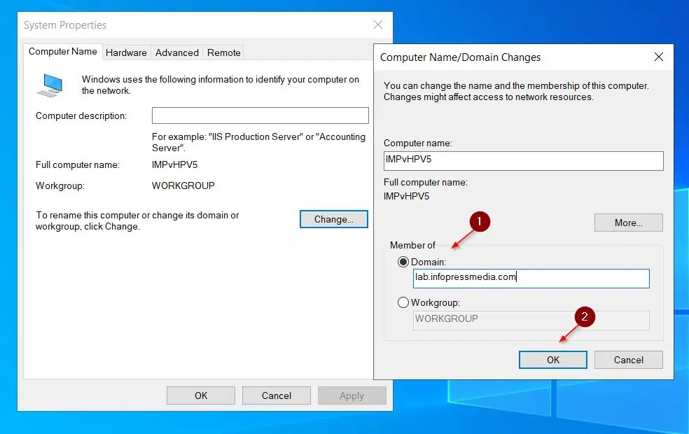Click Cancel in System Properties window

pos(277,395)
